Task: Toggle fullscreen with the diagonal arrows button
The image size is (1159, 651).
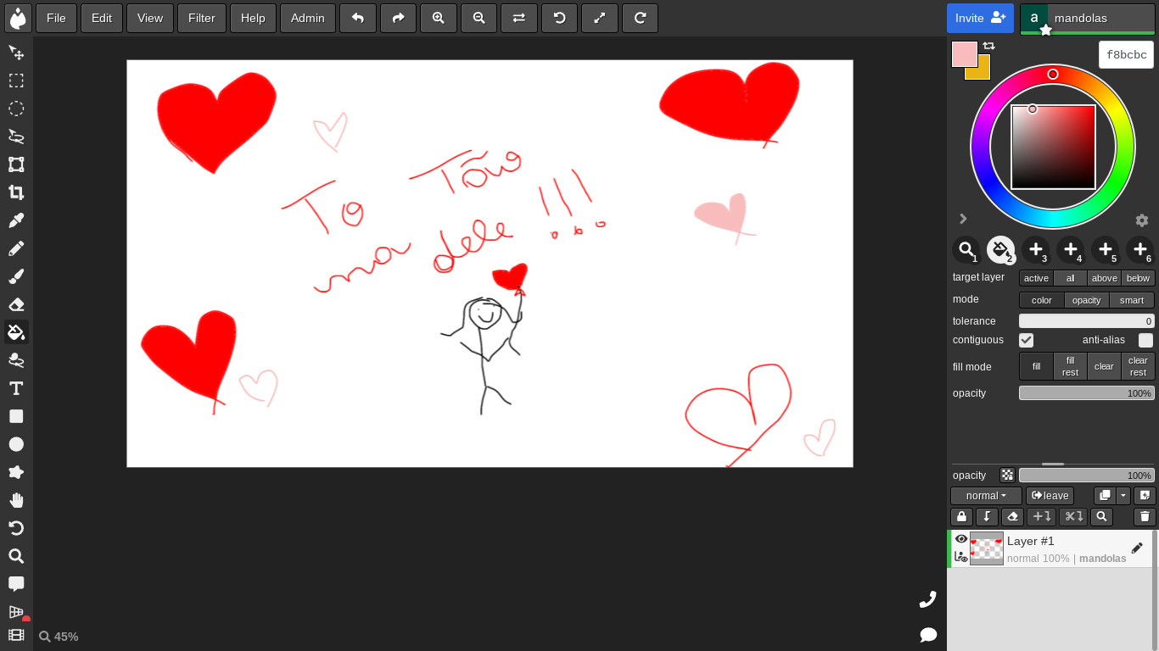Action: 600,18
